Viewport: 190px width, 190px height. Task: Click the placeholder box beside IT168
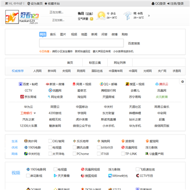99,154
